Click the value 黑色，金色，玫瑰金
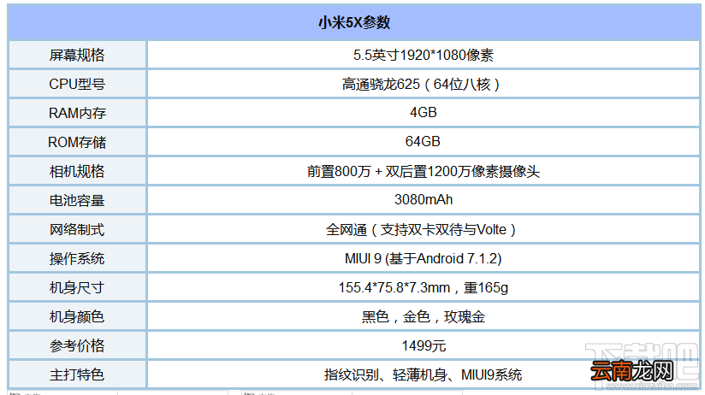 (x=424, y=316)
